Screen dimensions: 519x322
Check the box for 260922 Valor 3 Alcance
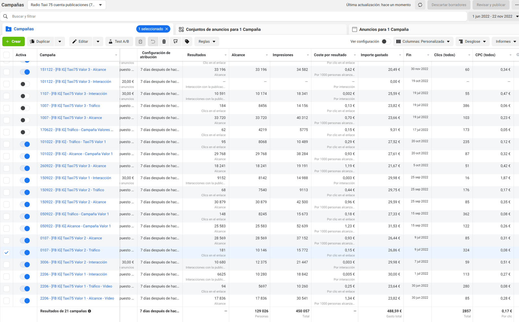click(6, 168)
